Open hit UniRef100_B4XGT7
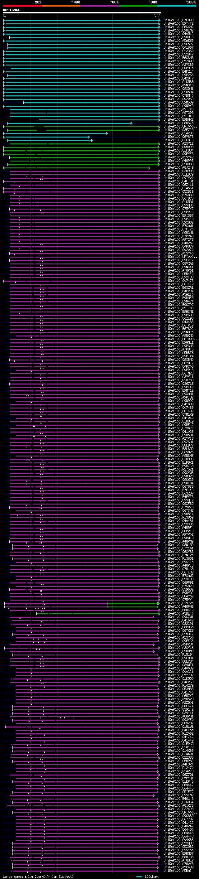Viewport: 199px width, 879px height. click(x=178, y=79)
